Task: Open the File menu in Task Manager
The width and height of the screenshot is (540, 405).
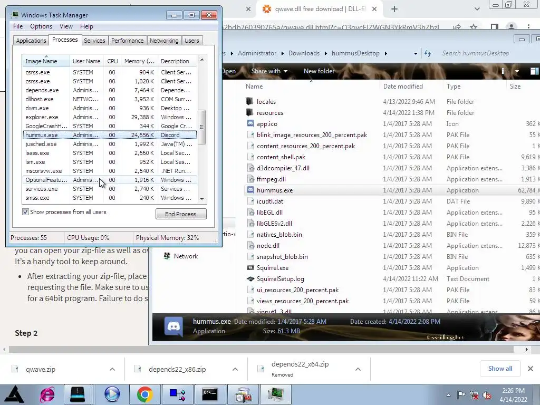Action: 18,26
